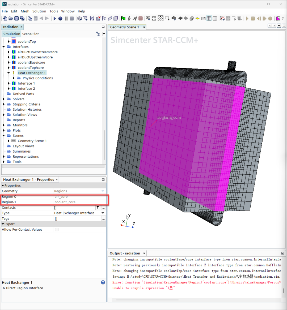Click the dark blue record-macro circle icon
This screenshot has width=287, height=310.
[x=60, y=19]
